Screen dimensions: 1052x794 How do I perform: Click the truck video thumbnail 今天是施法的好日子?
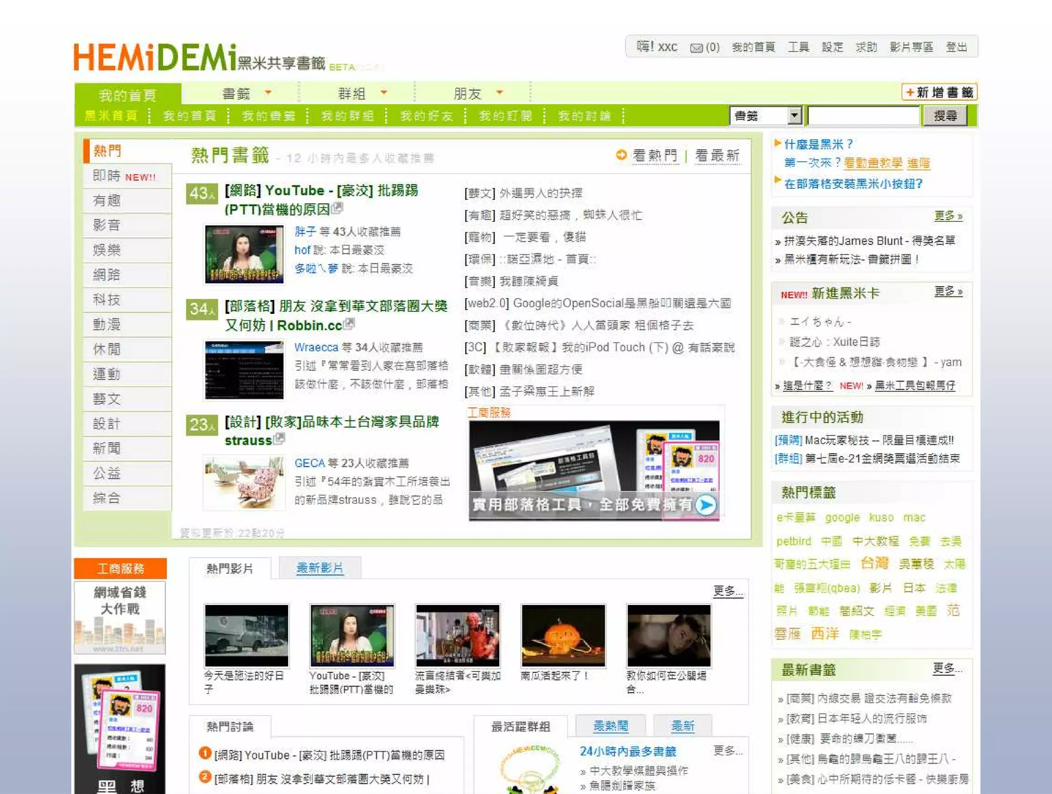tap(247, 635)
